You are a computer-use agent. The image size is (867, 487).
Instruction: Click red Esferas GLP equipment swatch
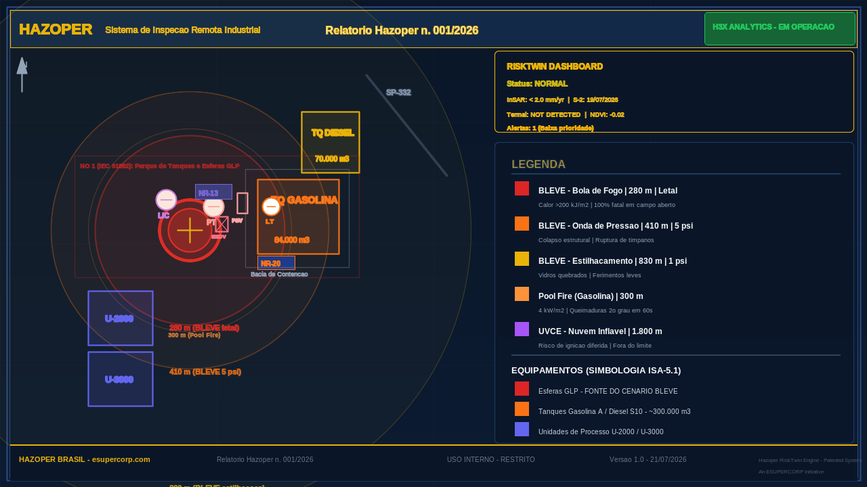pos(522,388)
